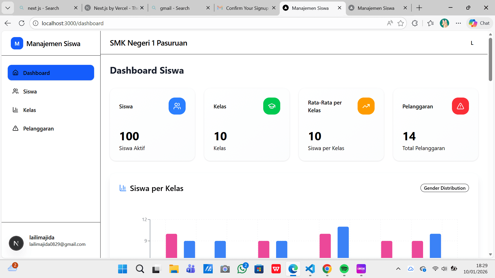
Task: Open the Settings and more ellipsis menu
Action: coord(458,23)
